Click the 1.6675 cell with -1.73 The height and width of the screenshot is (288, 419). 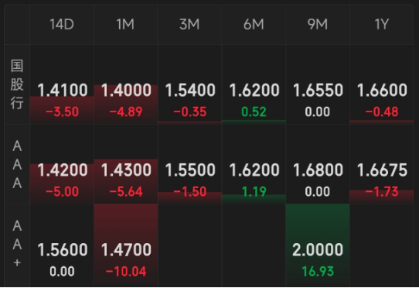point(382,164)
